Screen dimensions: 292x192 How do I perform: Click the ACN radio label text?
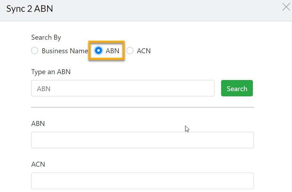pyautogui.click(x=144, y=51)
